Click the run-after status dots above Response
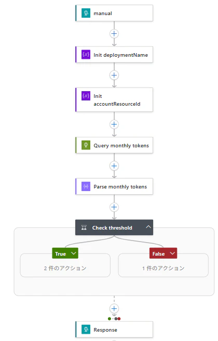The width and height of the screenshot is (218, 341). pyautogui.click(x=114, y=319)
